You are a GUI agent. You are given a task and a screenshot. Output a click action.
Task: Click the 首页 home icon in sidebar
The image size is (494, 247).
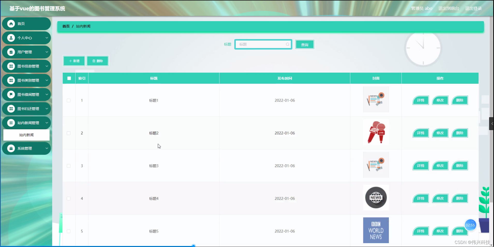[11, 24]
